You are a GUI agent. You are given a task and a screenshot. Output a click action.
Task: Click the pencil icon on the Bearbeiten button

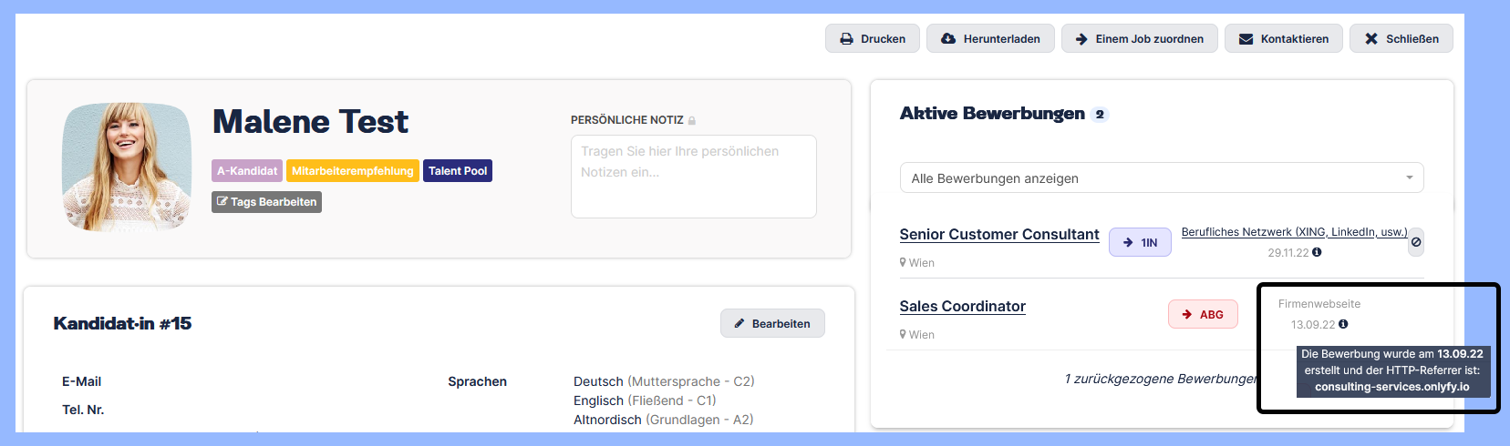click(x=739, y=323)
